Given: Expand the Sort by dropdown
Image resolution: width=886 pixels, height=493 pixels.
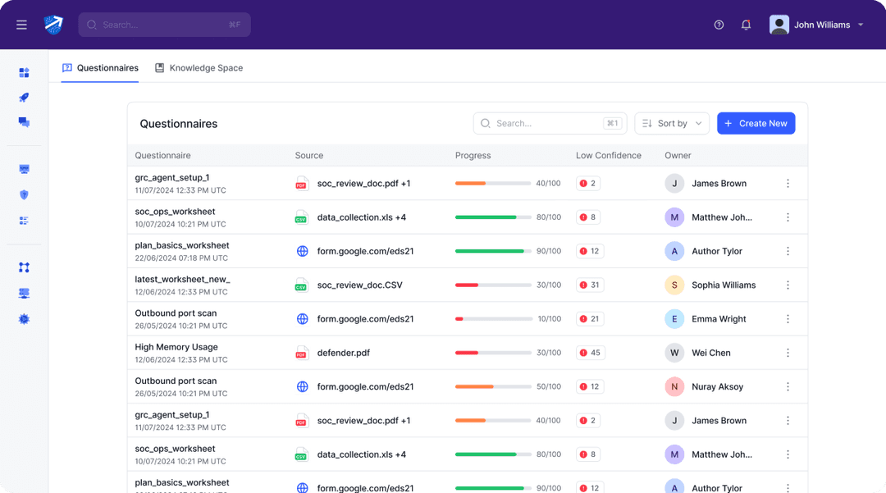Looking at the screenshot, I should click(x=672, y=123).
